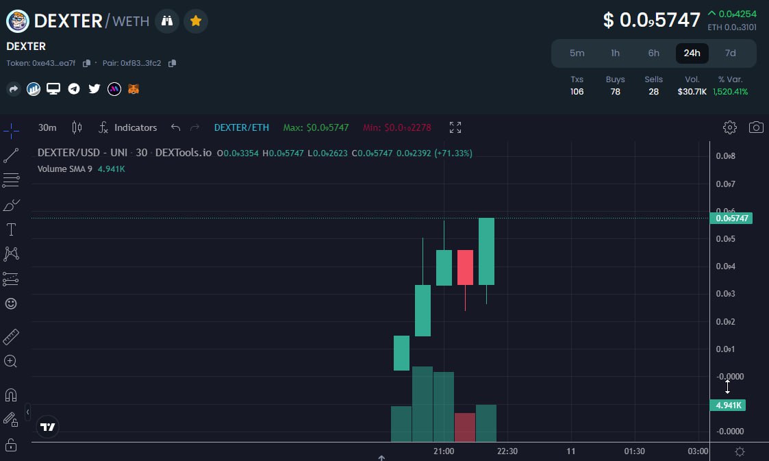Collapse the drawing toolbar arrow

point(27,412)
